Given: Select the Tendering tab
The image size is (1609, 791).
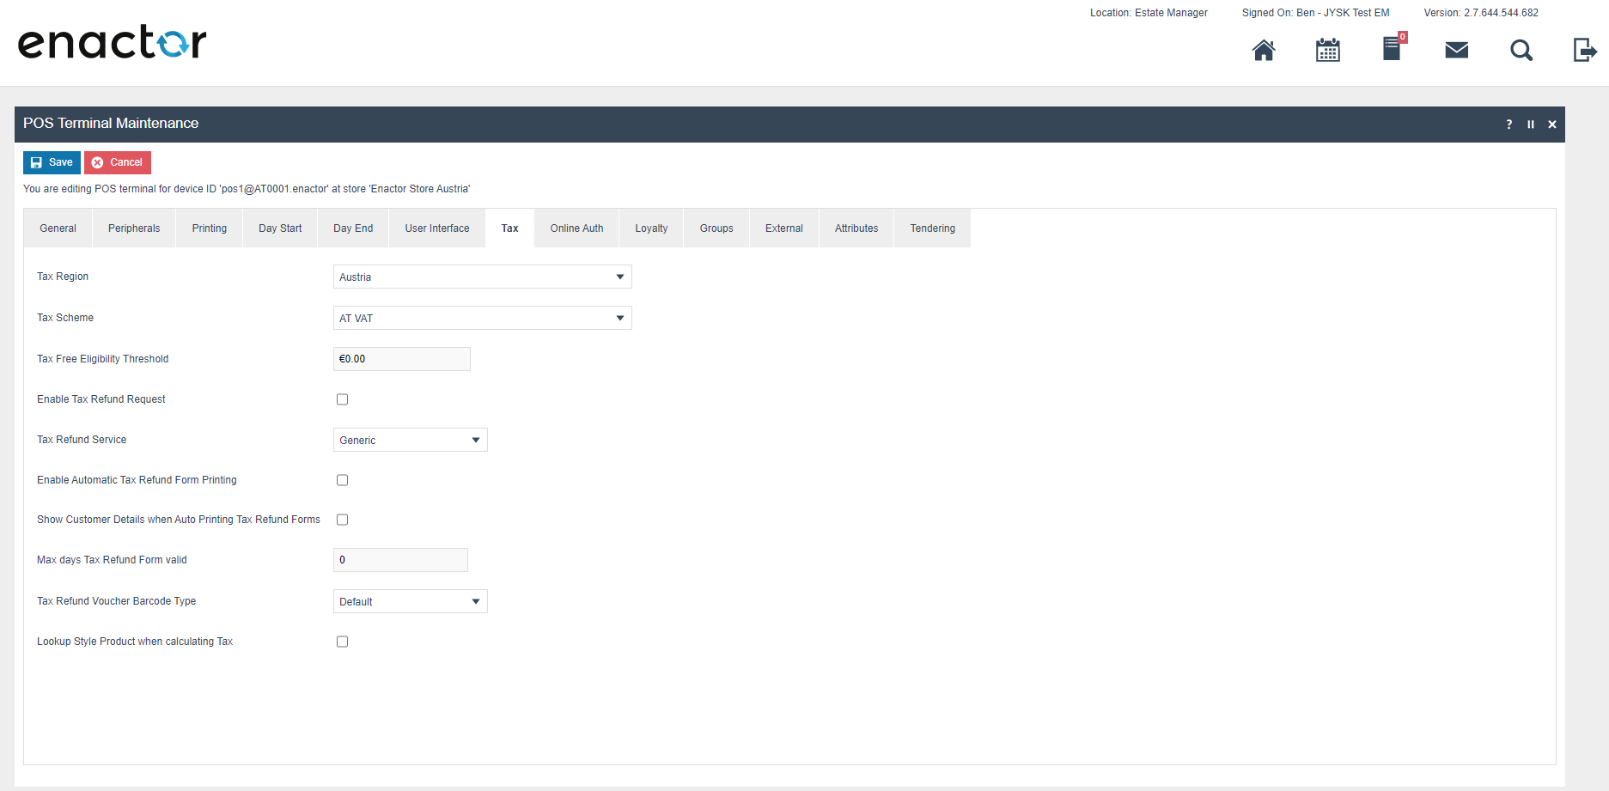Looking at the screenshot, I should 932,228.
